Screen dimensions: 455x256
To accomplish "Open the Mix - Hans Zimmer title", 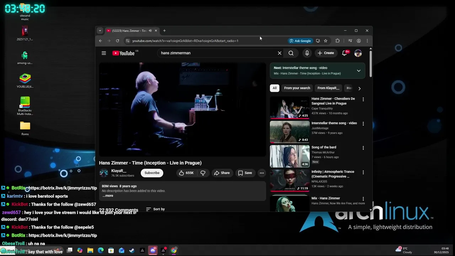I will 326,198.
